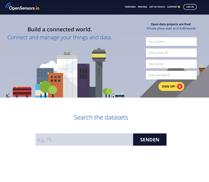
Task: Focus the Your name input field
Action: [x=171, y=42]
